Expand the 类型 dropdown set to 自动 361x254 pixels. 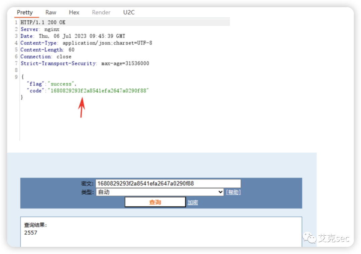(x=160, y=192)
